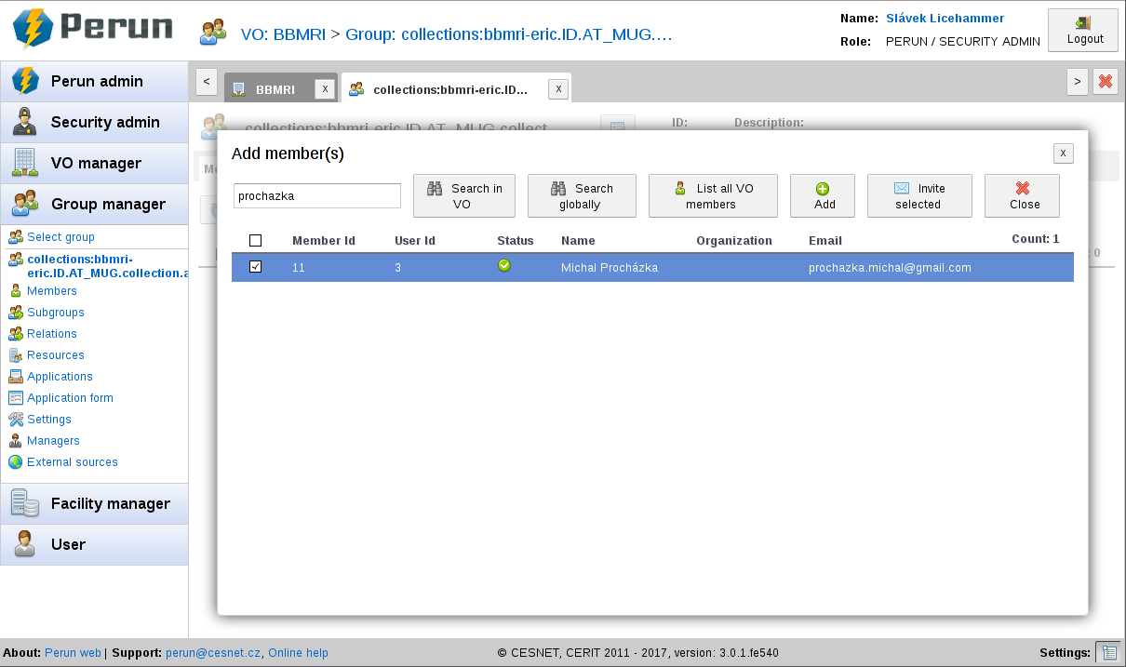Click the User person icon
The width and height of the screenshot is (1126, 667).
25,545
